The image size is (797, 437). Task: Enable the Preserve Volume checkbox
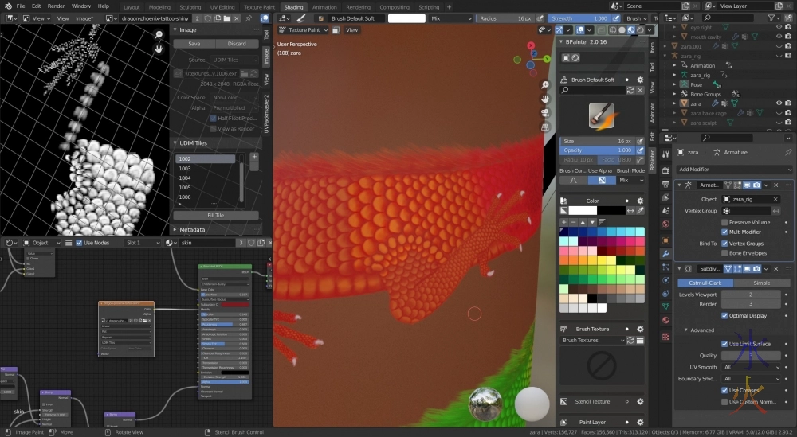(x=724, y=222)
